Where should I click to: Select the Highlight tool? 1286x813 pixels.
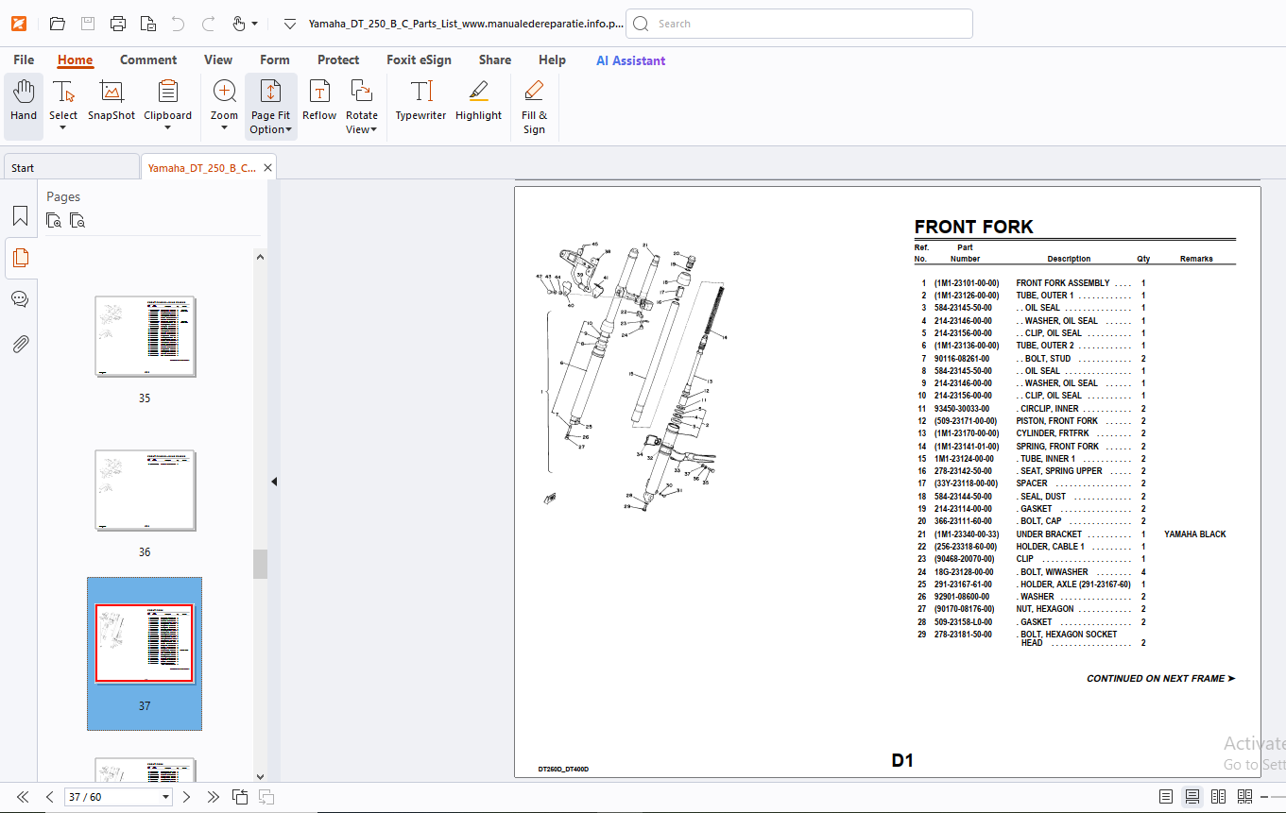click(478, 100)
